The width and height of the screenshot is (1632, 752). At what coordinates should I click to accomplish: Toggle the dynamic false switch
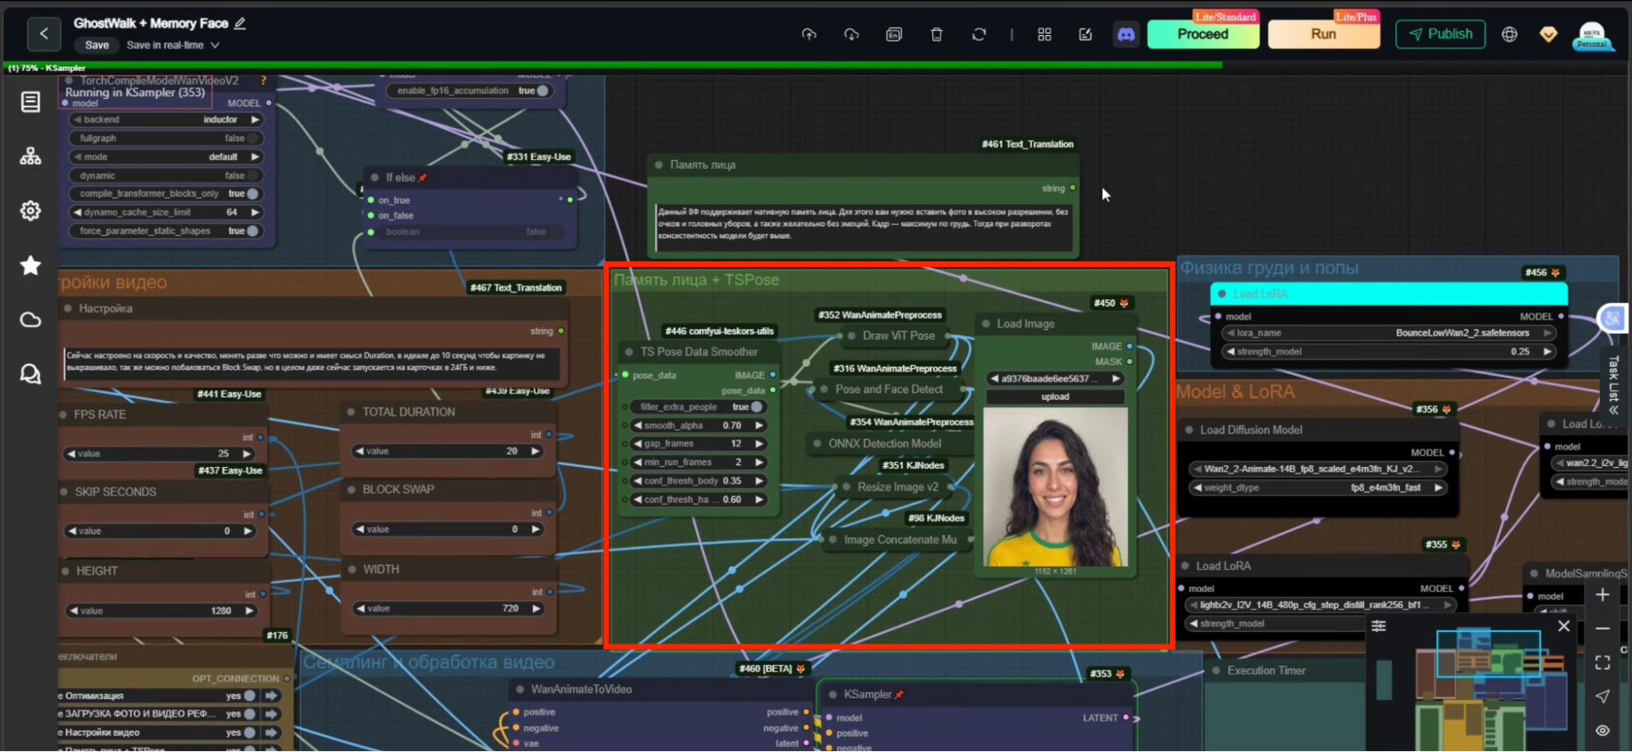click(254, 176)
